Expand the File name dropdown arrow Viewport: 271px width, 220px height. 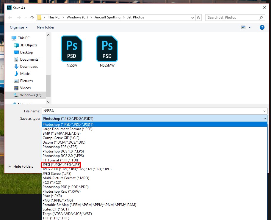coord(265,111)
